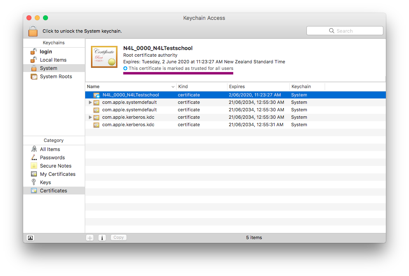The image size is (409, 276).
Task: Expand the first com.apple.systemdefault certificate
Action: (x=90, y=103)
